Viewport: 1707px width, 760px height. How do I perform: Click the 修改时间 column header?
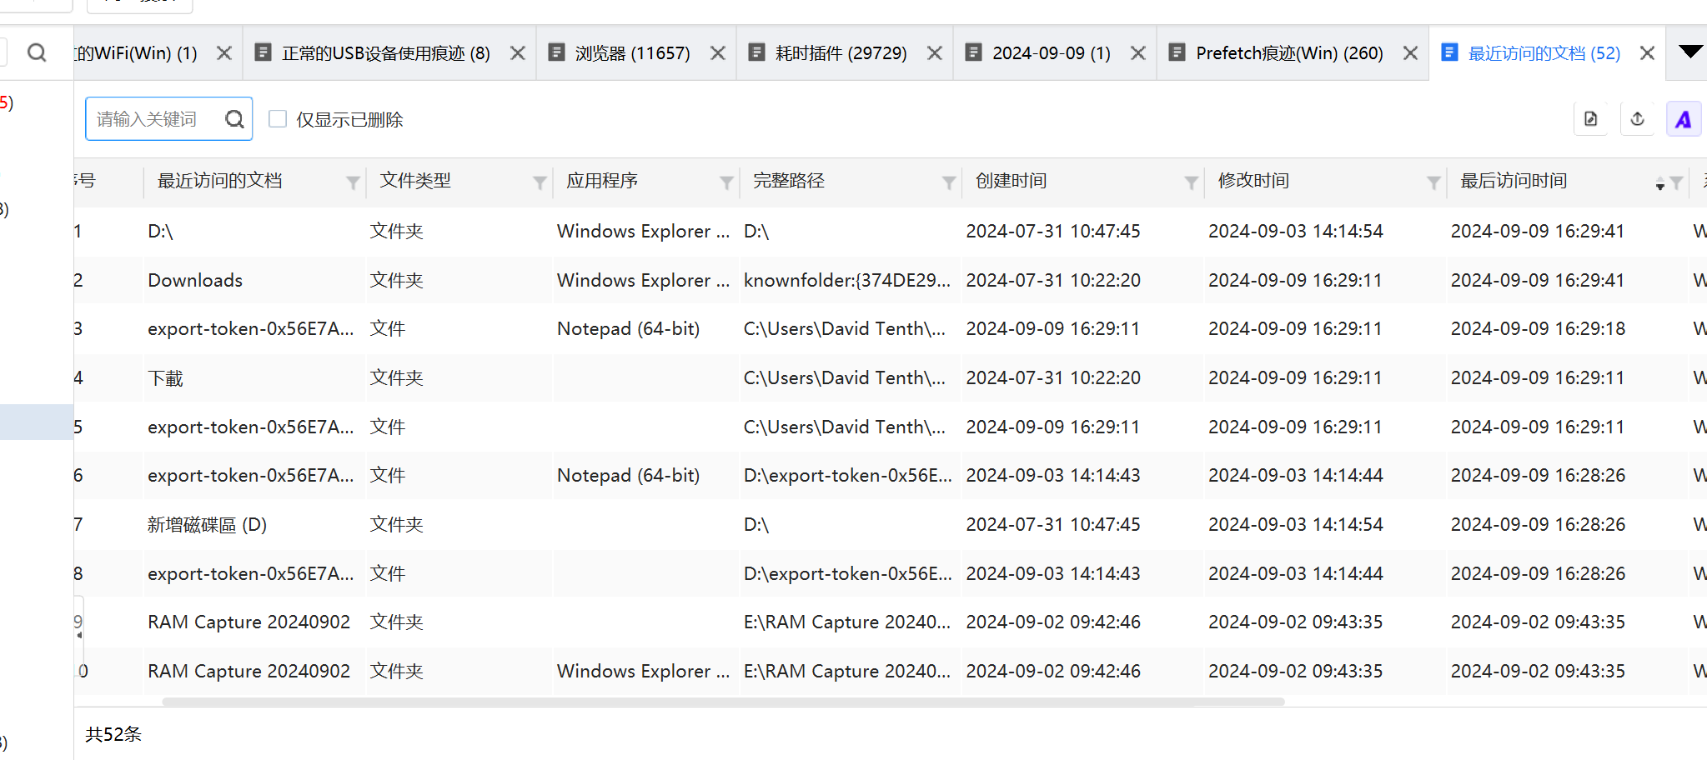click(x=1253, y=181)
